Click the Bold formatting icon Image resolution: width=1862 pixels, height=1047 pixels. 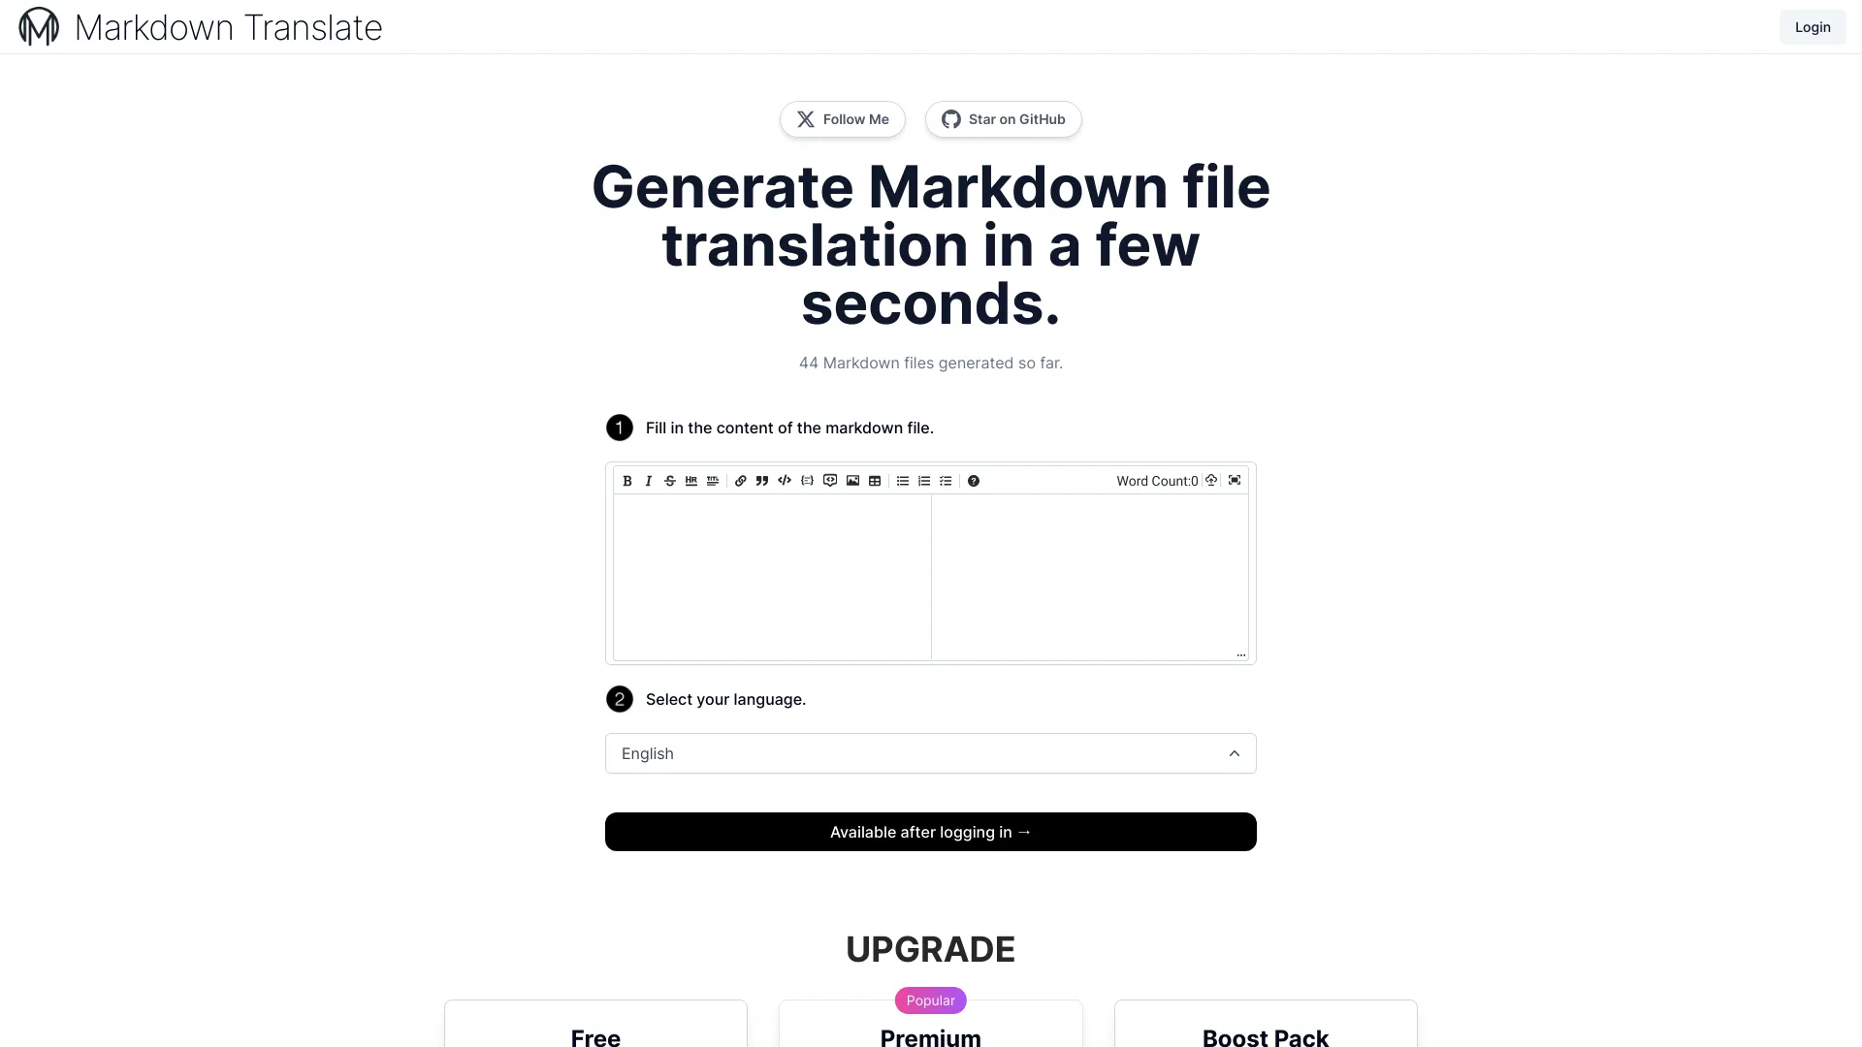pos(626,482)
